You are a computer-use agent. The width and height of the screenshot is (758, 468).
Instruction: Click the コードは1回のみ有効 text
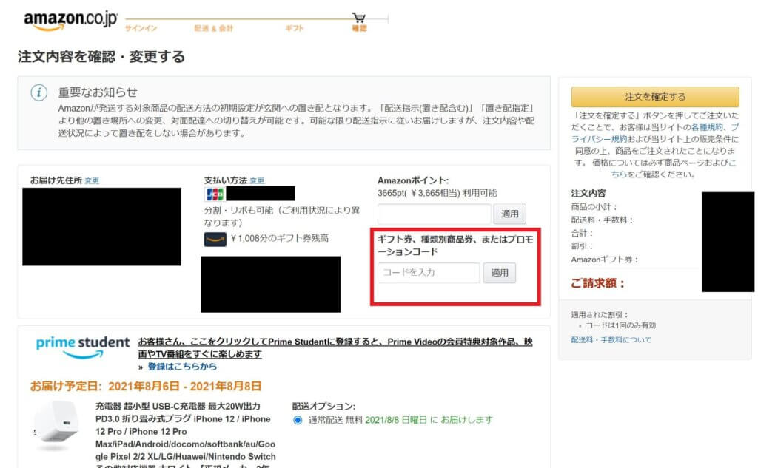coord(621,325)
